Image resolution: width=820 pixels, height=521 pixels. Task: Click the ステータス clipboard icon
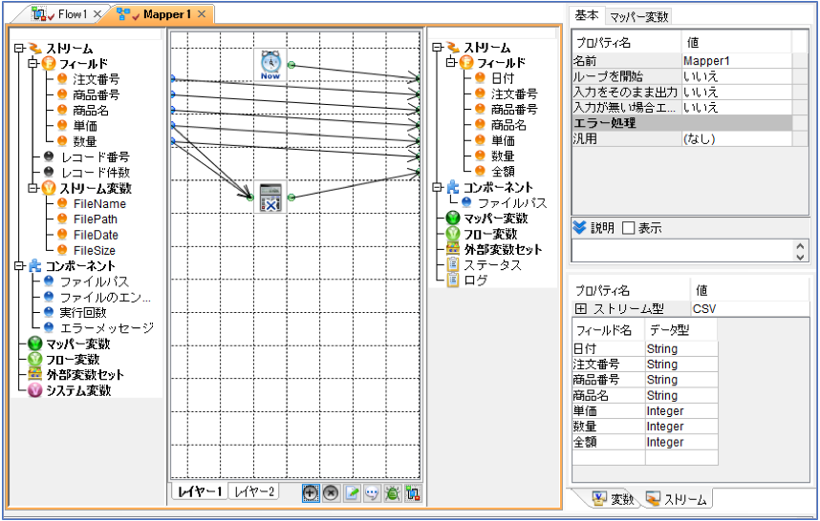pos(453,264)
